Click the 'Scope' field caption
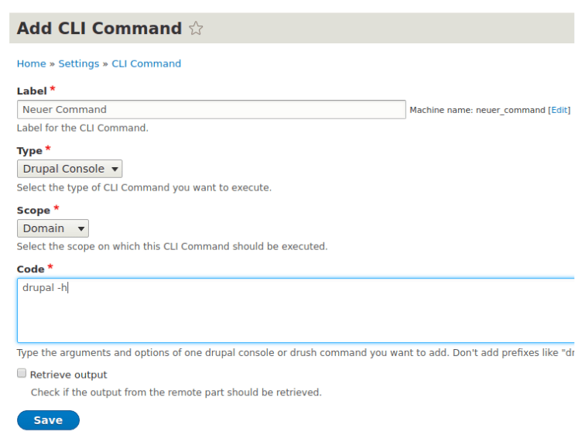 33,210
